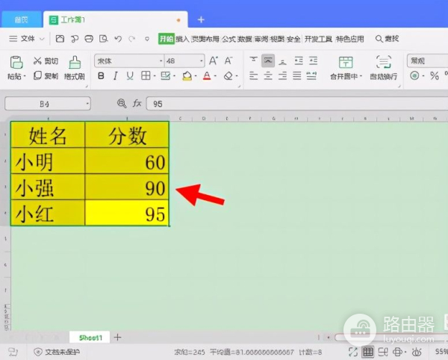The image size is (448, 360).
Task: Align cell content to the top
Action: [253, 60]
